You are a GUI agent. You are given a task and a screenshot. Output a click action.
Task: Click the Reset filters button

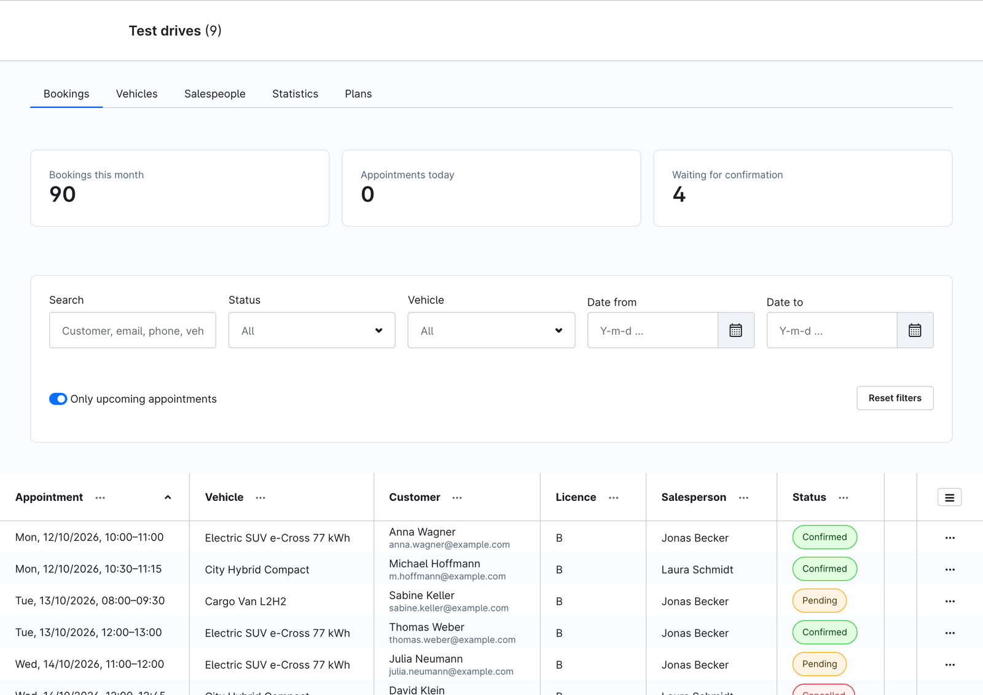click(895, 398)
